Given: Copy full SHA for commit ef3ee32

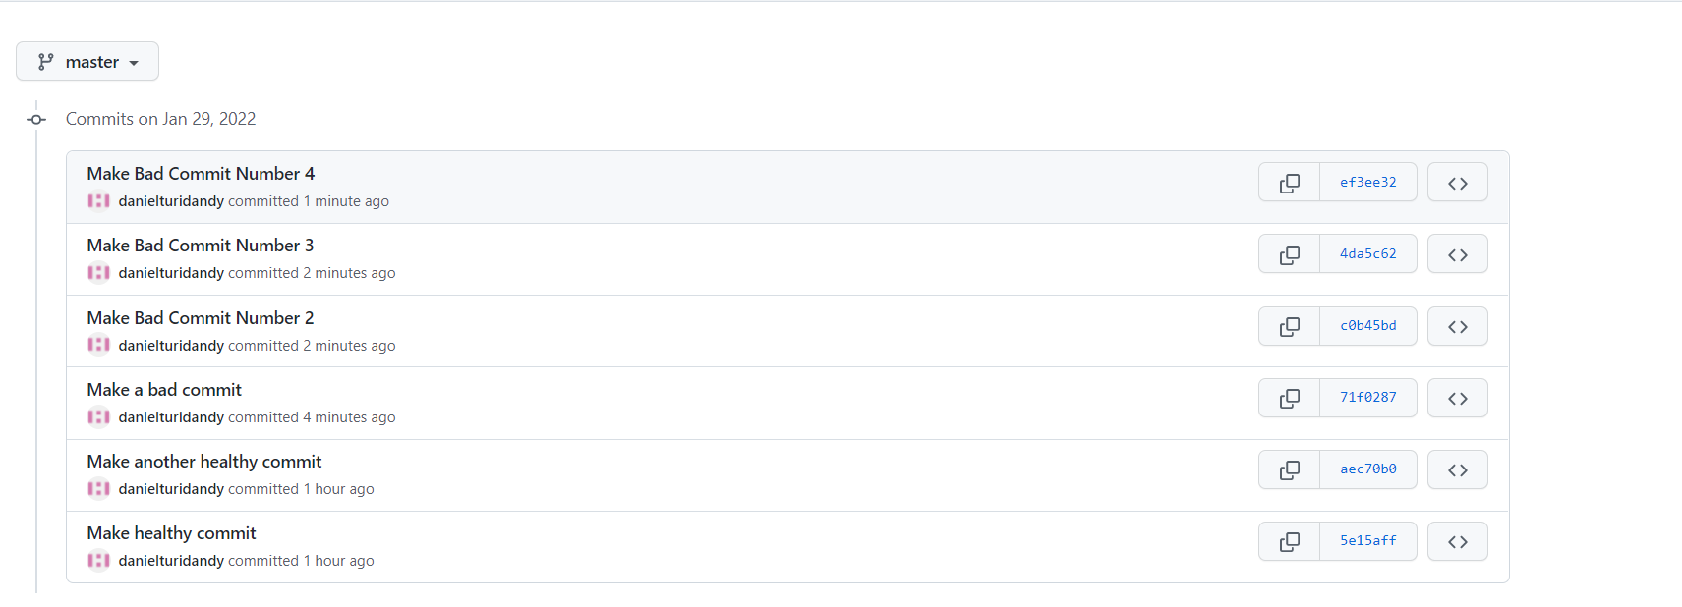Looking at the screenshot, I should (1289, 183).
